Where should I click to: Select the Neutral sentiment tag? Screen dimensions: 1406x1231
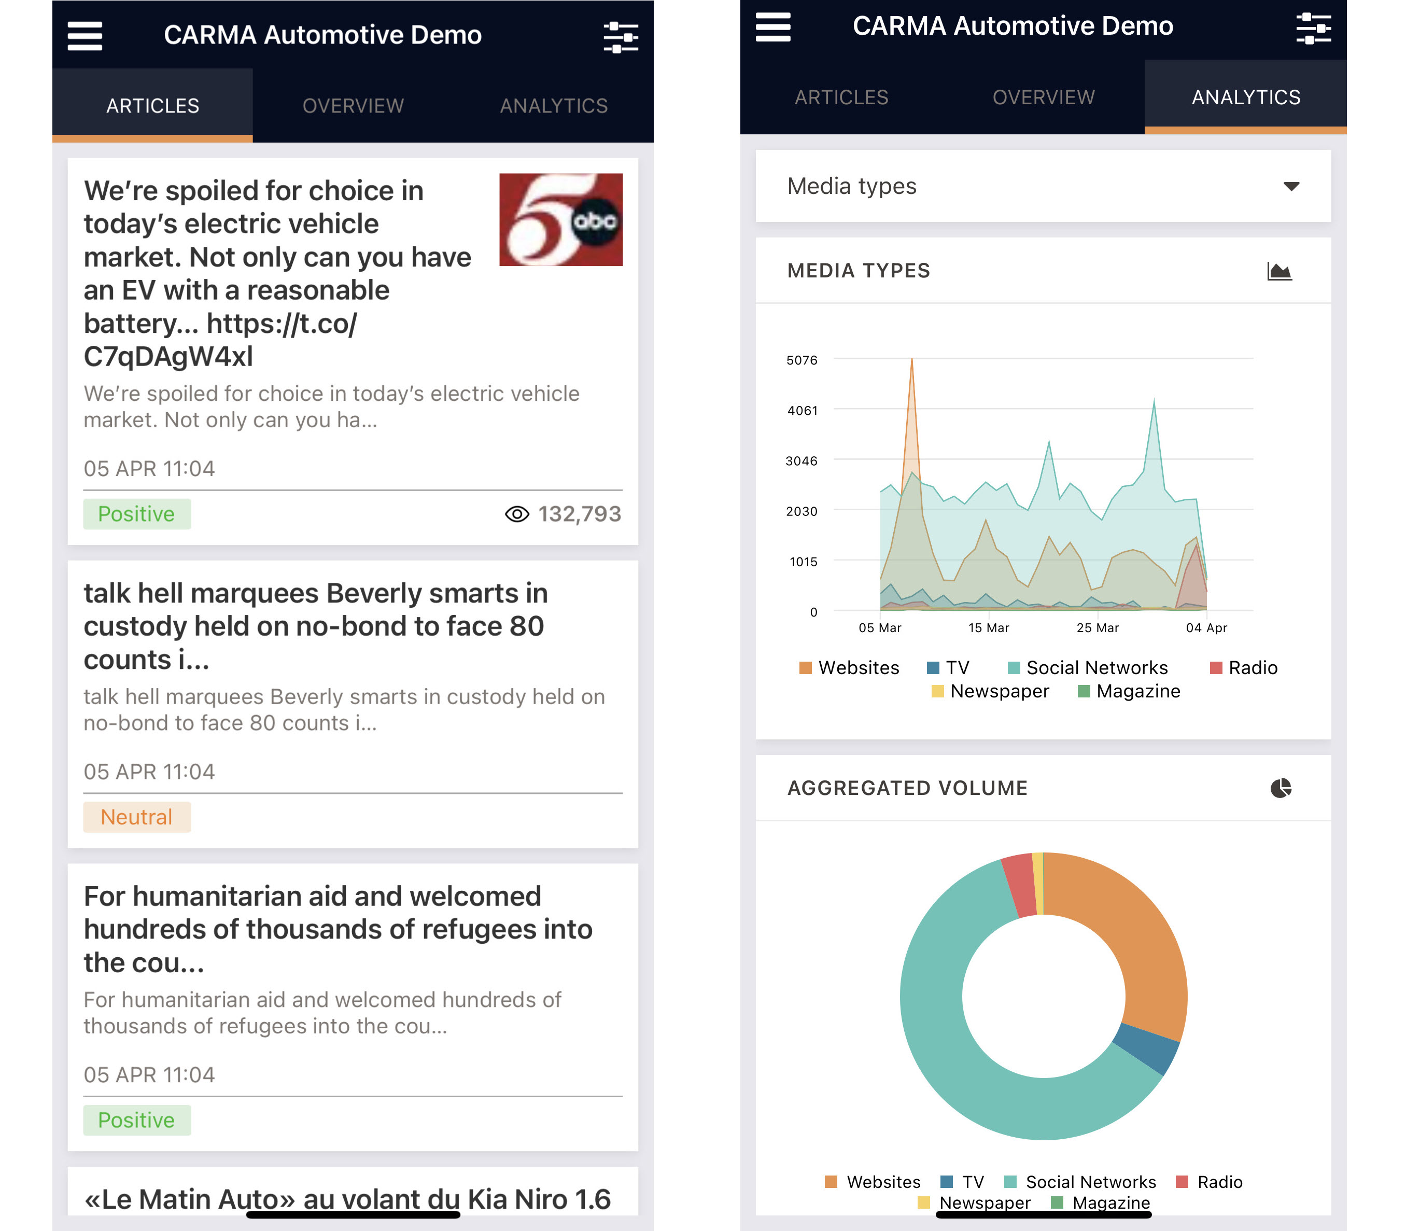click(136, 817)
